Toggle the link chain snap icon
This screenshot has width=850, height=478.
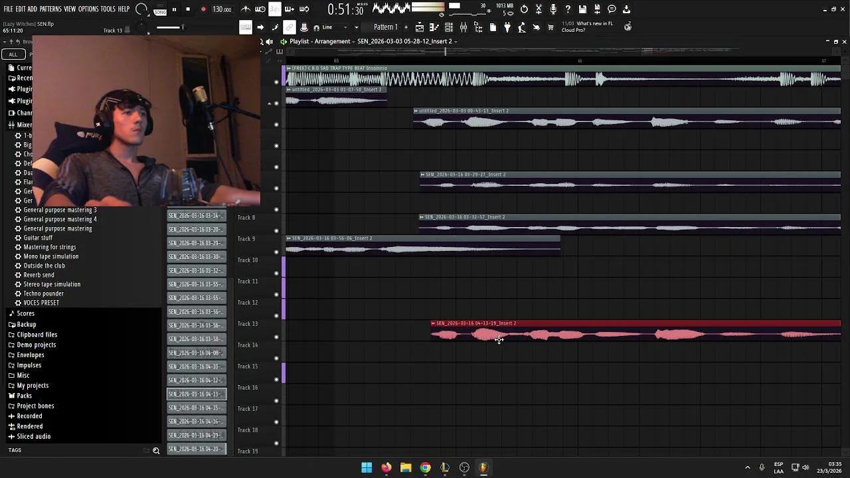point(289,27)
